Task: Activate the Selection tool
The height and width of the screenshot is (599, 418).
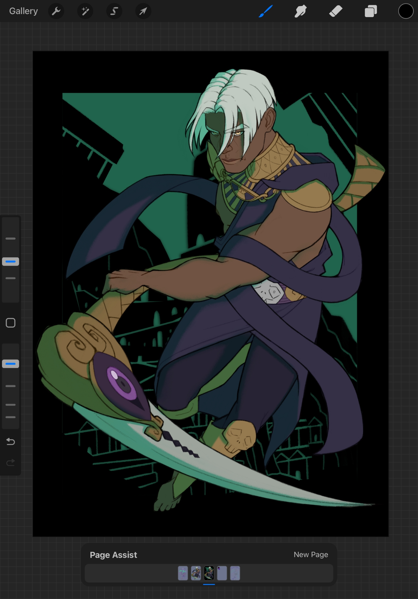Action: tap(114, 11)
